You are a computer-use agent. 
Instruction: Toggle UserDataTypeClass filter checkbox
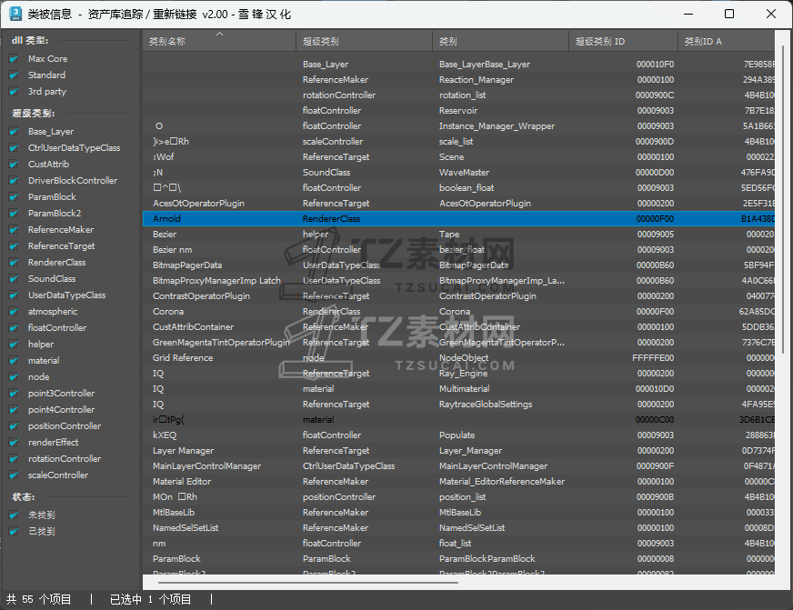coord(15,295)
